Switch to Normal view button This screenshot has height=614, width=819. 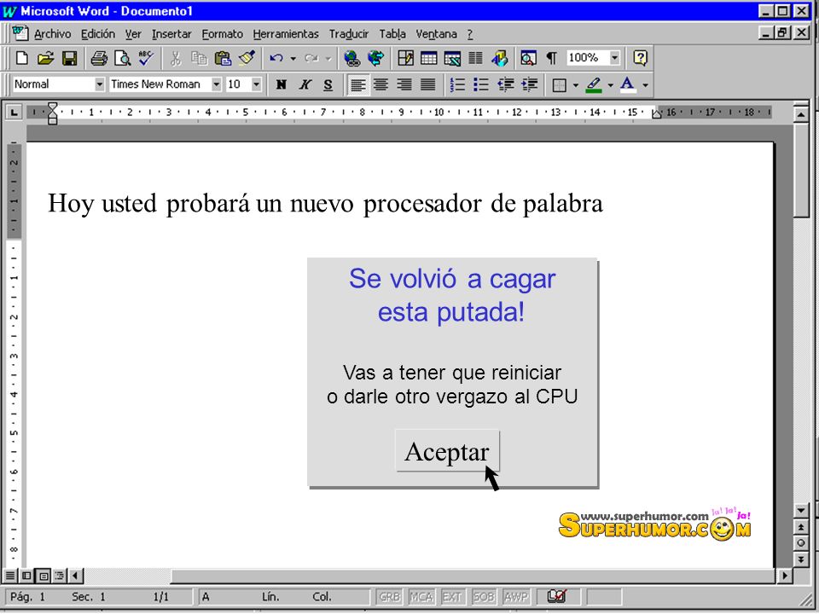coord(10,576)
